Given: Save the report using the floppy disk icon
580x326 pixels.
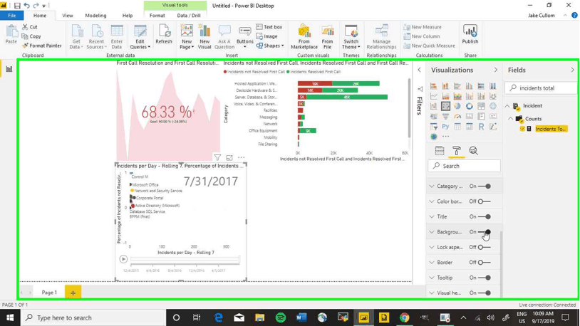Looking at the screenshot, I should [x=17, y=6].
